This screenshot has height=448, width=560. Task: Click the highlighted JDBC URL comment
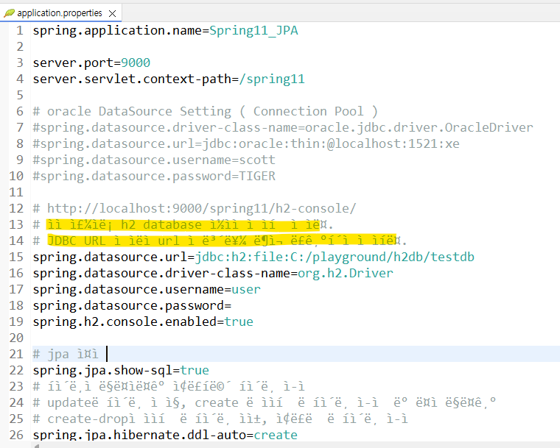point(220,241)
